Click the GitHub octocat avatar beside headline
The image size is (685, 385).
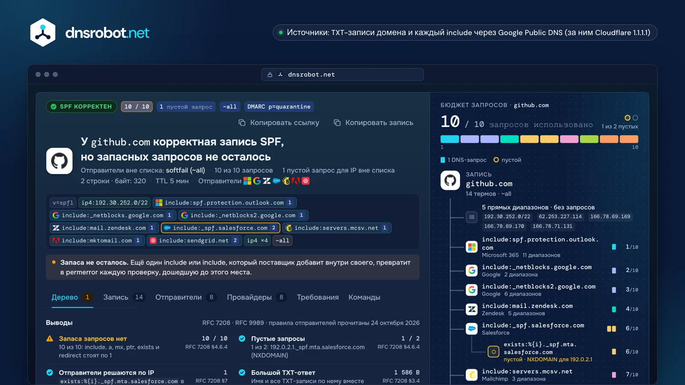pyautogui.click(x=60, y=161)
